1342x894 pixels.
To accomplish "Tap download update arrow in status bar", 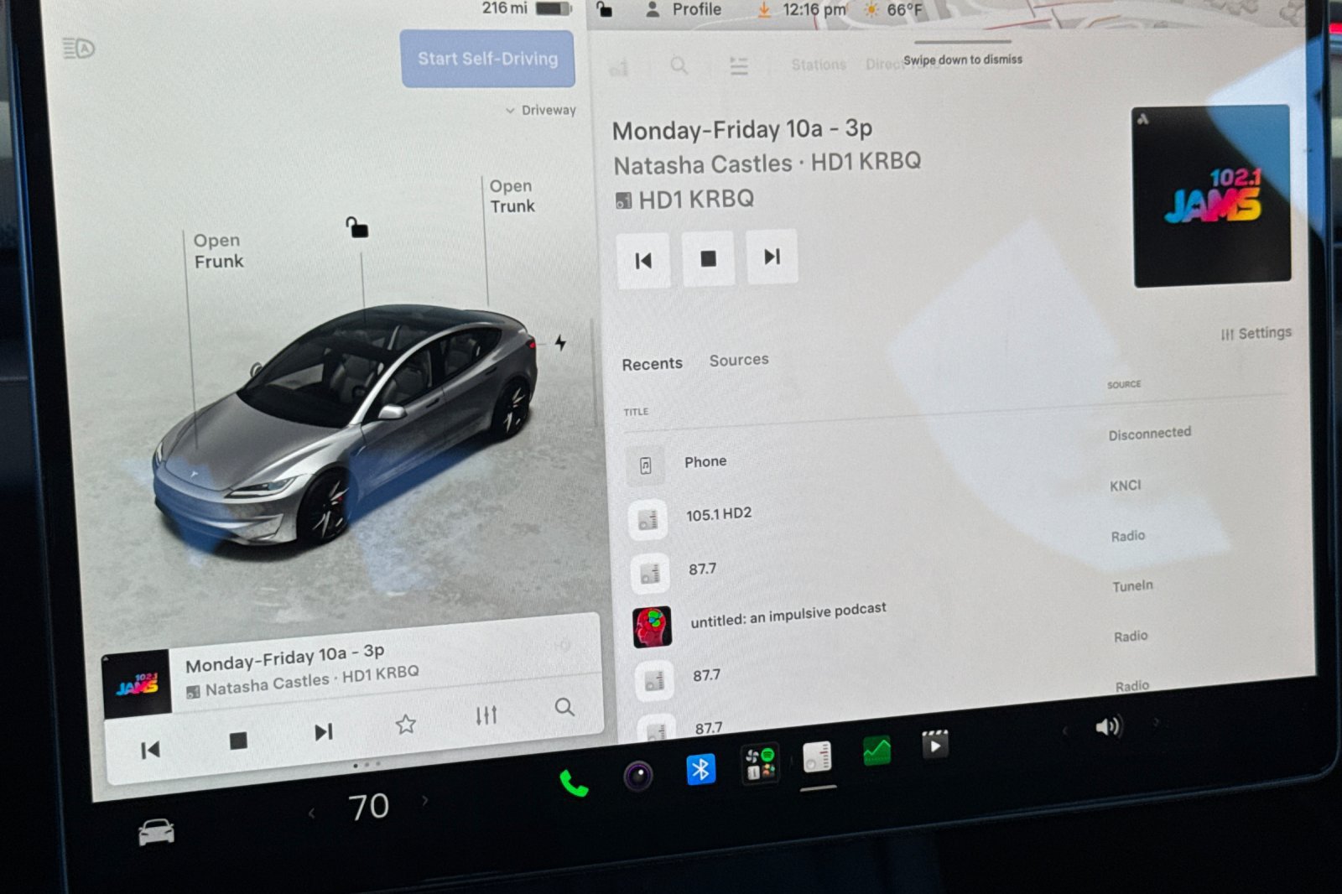I will tap(764, 10).
